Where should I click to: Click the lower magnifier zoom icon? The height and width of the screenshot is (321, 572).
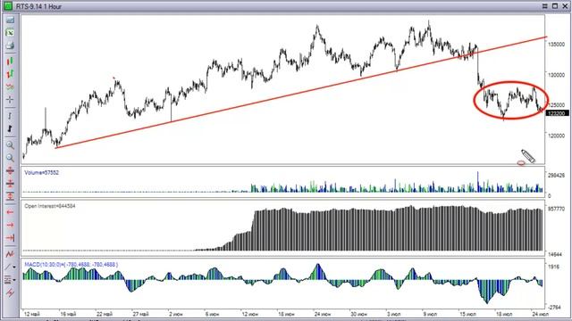point(10,158)
